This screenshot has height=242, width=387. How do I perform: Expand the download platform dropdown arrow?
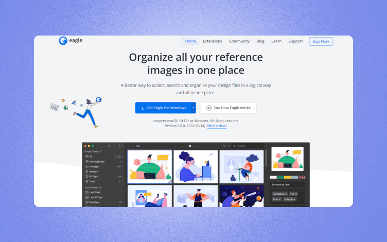193,108
